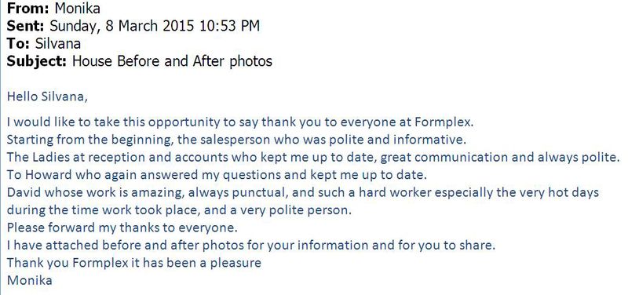This screenshot has width=628, height=295.
Task: Click the subject House Before and After photos
Action: pyautogui.click(x=172, y=61)
